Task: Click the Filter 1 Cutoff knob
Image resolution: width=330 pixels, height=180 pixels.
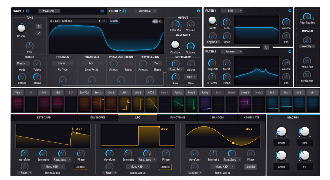Action: 212,21
